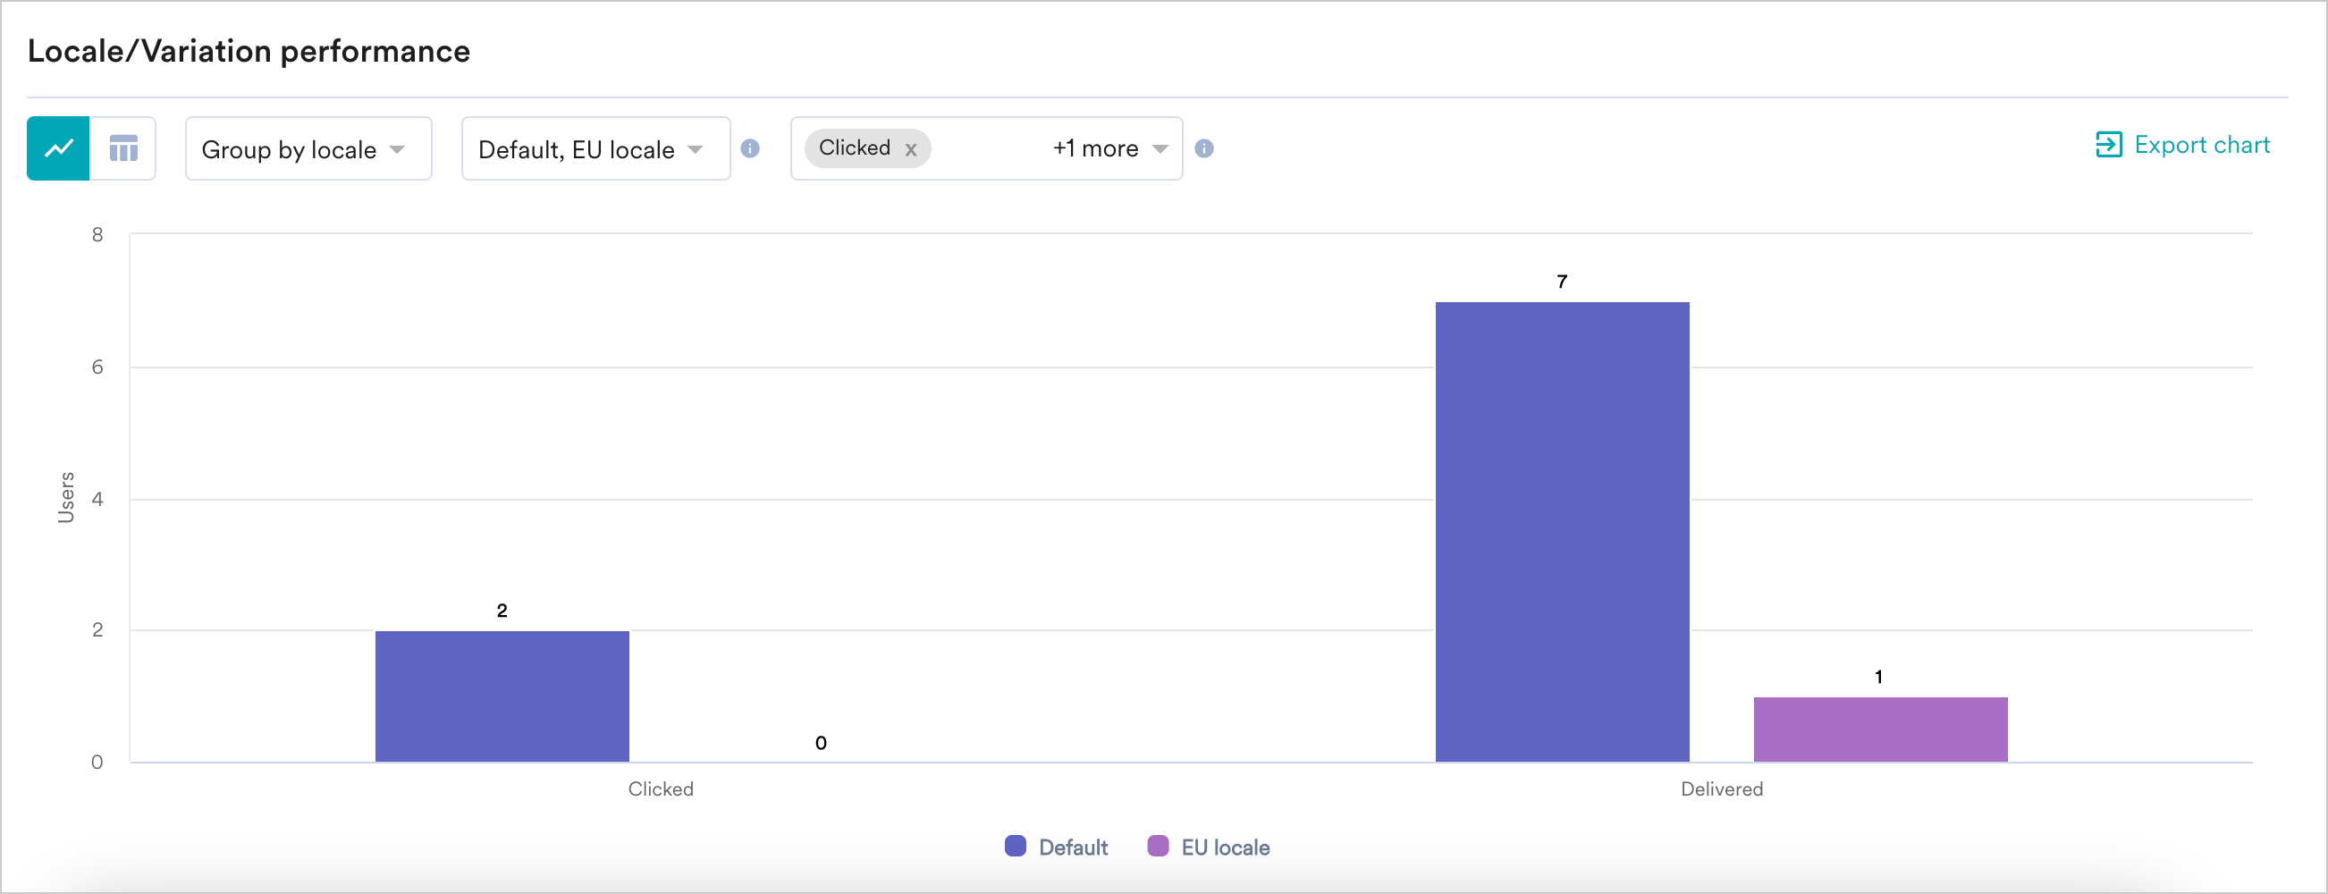Click the Default bar for Delivered
2328x894 pixels.
click(1562, 532)
